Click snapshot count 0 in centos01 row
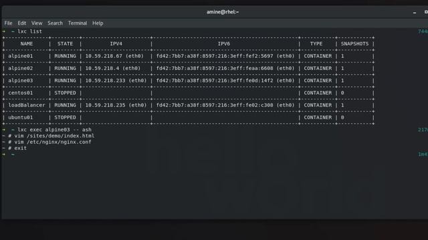Image resolution: width=428 pixels, height=240 pixels. pyautogui.click(x=342, y=93)
